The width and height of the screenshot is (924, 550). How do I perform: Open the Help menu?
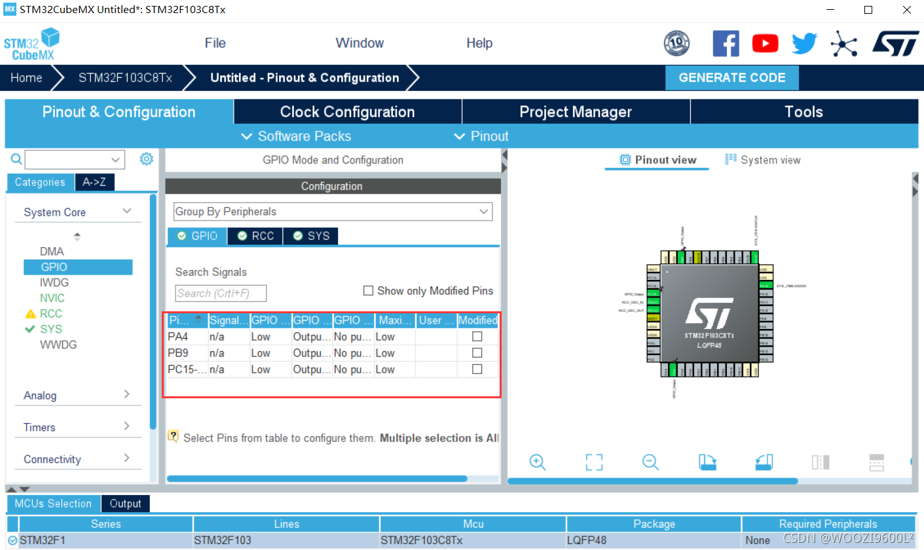click(479, 43)
